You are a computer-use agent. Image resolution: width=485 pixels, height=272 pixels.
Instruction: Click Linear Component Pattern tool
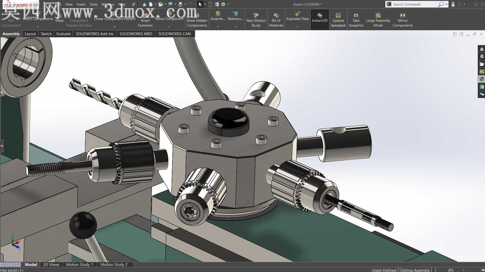point(115,16)
